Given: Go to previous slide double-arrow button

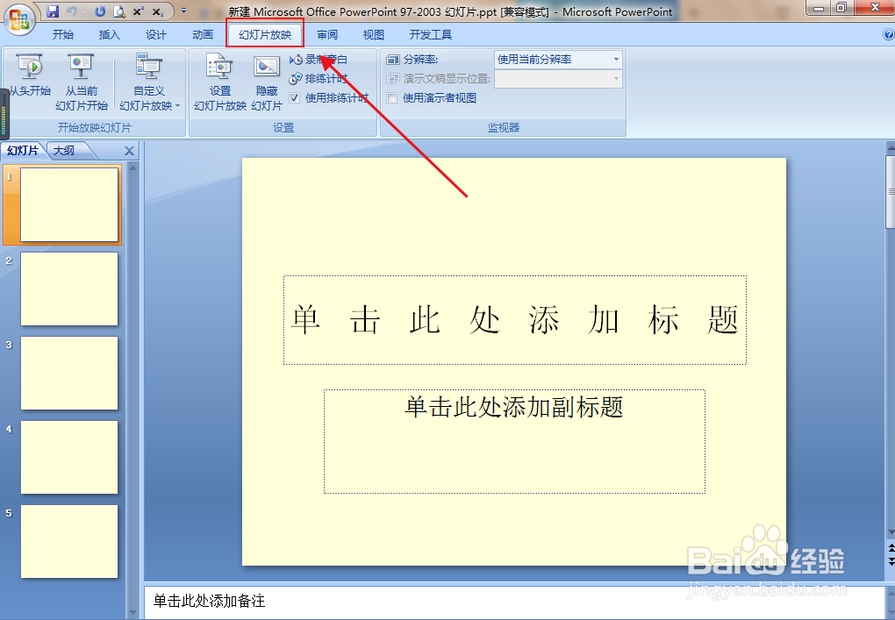Looking at the screenshot, I should click(x=891, y=547).
